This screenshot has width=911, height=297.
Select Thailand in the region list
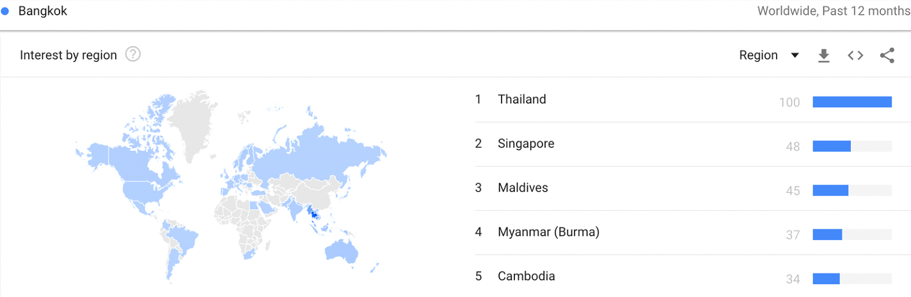pos(521,100)
